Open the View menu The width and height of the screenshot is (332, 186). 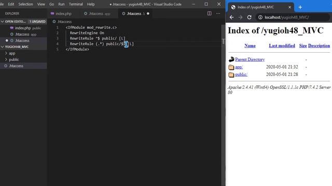41,4
